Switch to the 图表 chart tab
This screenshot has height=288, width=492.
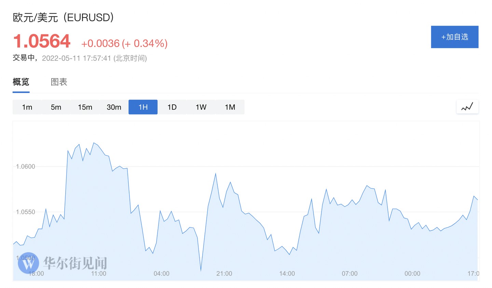[59, 82]
